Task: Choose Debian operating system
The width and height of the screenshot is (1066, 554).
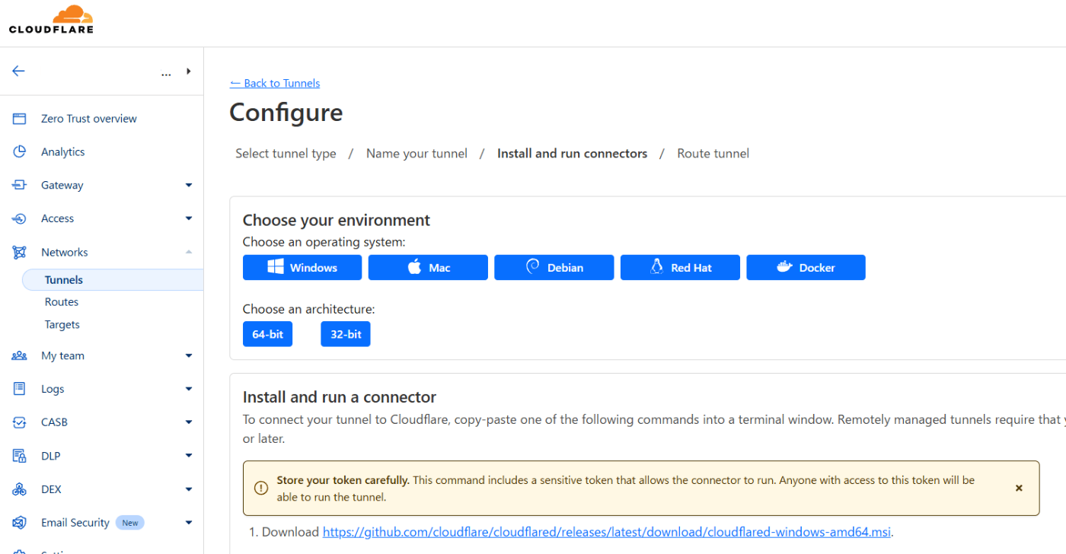Action: click(x=554, y=268)
